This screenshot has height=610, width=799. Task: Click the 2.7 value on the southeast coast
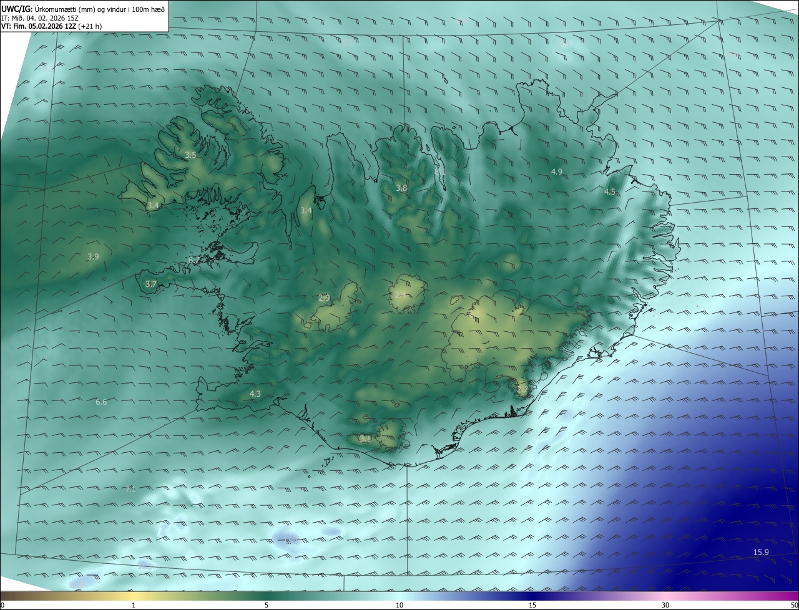point(522,391)
